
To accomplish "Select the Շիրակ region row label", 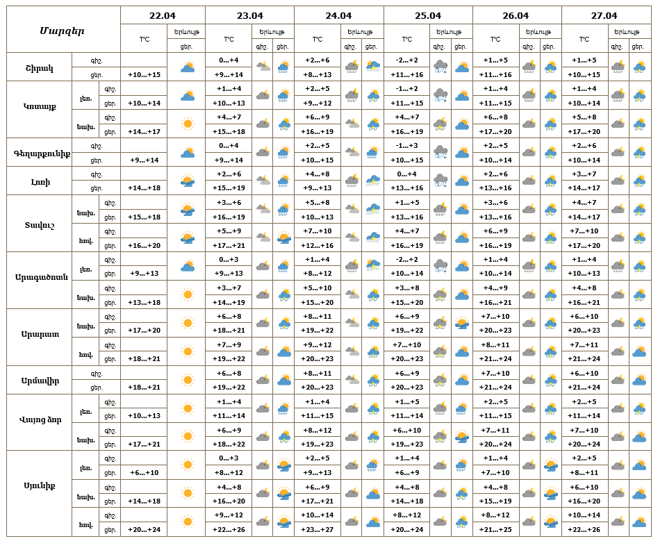I will [39, 67].
